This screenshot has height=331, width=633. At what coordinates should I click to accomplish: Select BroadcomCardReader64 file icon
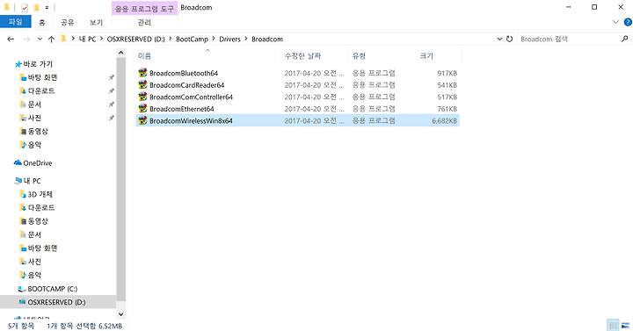[x=142, y=84]
